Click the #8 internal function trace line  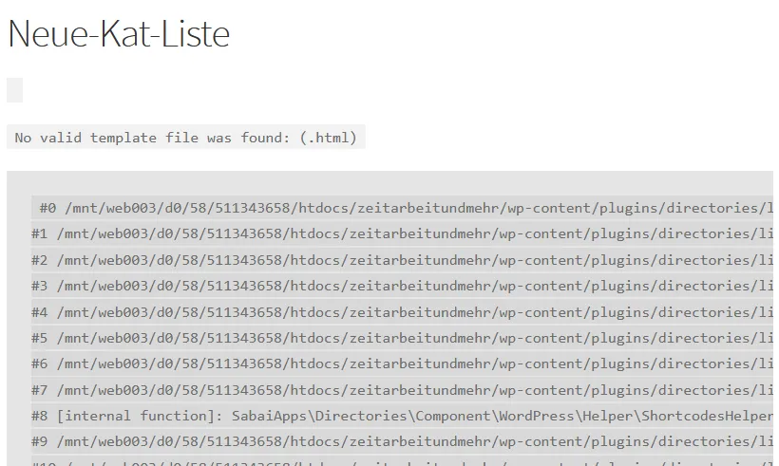tap(402, 416)
